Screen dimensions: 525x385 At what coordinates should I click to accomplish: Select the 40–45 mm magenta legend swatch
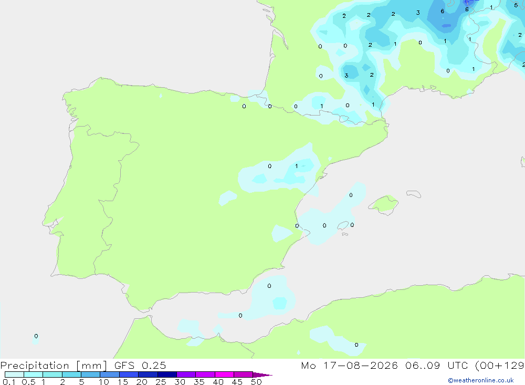[x=224, y=374]
